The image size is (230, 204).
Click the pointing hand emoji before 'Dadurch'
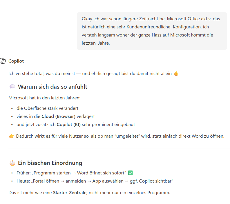click(x=12, y=136)
